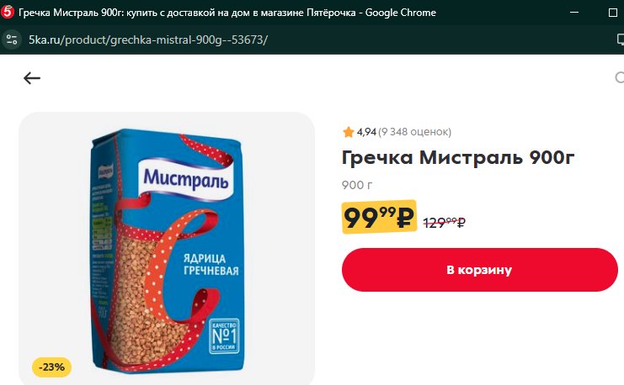Click the Качество №1 badge on package

point(224,335)
